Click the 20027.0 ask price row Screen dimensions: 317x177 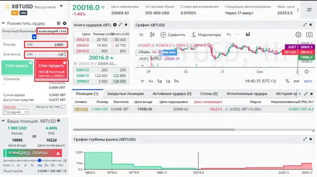pyautogui.click(x=101, y=40)
